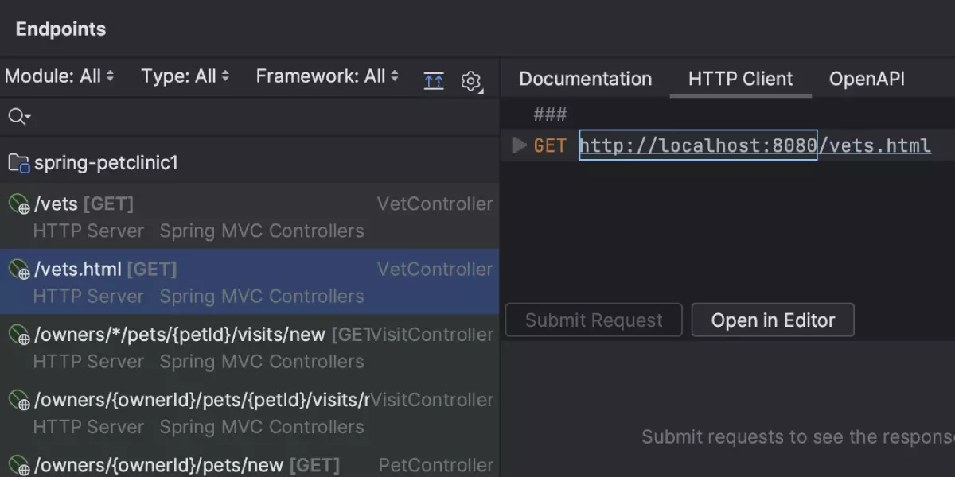Screen dimensions: 955x477
Task: Click the scroll-from-editor icon in the filter bar
Action: point(434,80)
